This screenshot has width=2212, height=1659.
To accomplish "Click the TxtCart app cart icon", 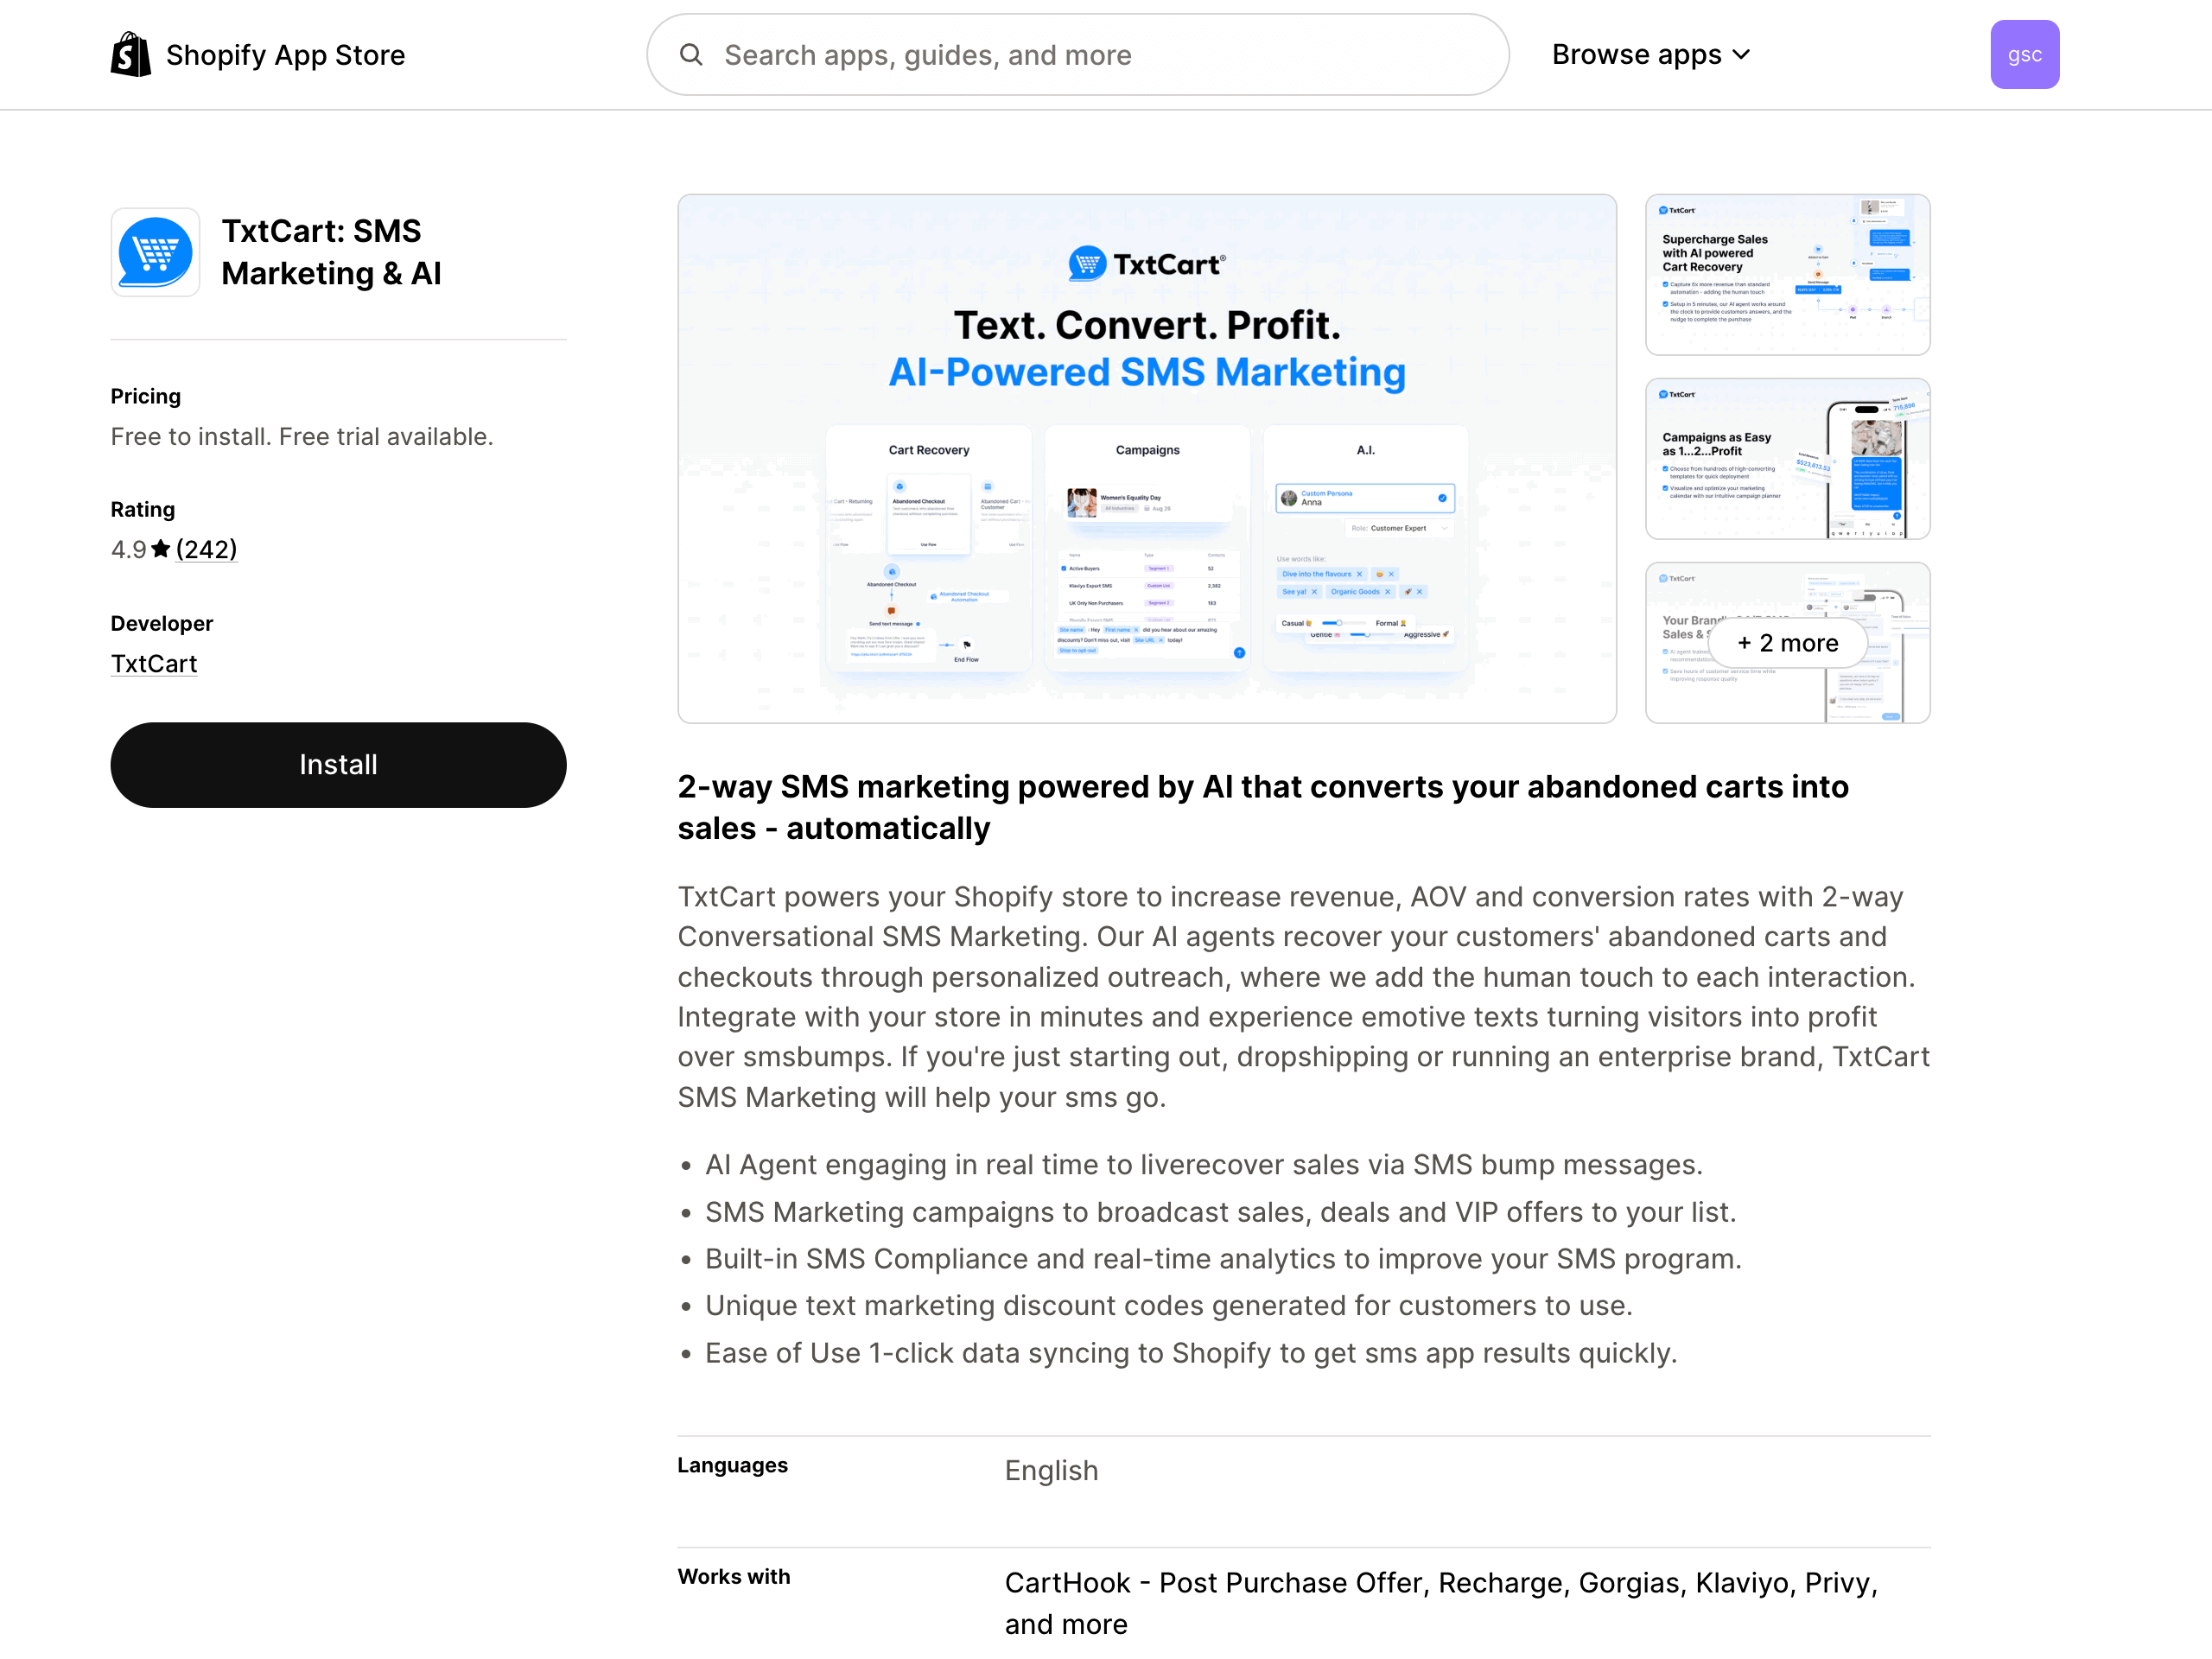I will point(155,252).
